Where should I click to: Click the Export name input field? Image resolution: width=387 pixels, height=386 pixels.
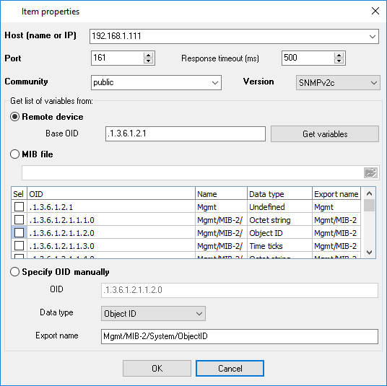240,336
